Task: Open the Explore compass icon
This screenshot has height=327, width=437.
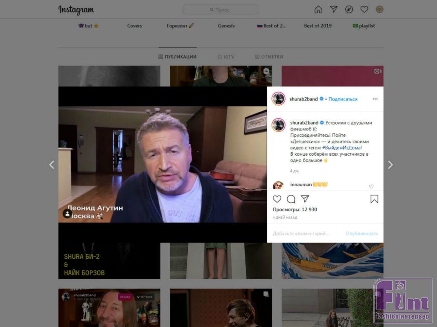Action: [349, 9]
